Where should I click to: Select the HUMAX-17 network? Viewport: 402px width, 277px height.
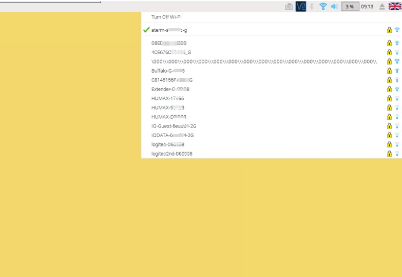click(168, 98)
